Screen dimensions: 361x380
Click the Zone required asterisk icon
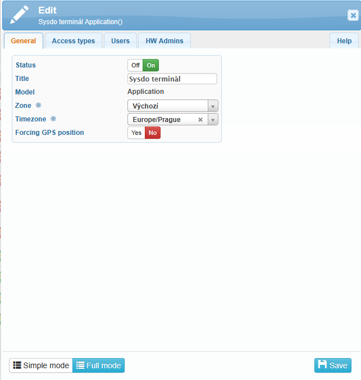click(39, 105)
